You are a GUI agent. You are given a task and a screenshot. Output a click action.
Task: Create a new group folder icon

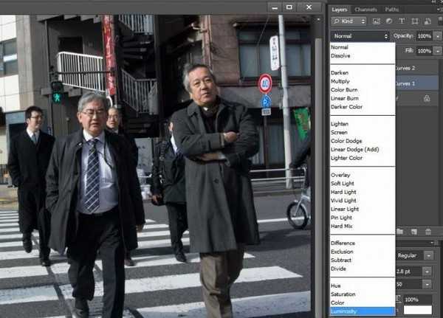point(399,232)
